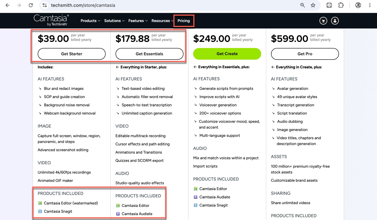Choose the Get Create plan button
Screen dimensions: 377x220
227,54
